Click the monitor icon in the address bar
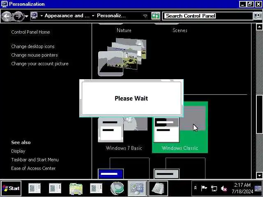 [35, 16]
